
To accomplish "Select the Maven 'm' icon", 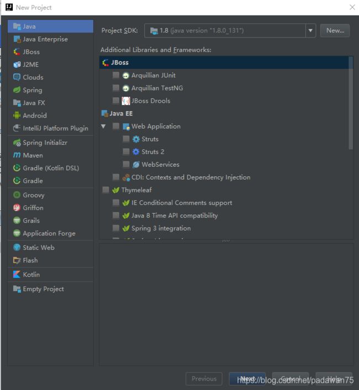I will tap(17, 155).
